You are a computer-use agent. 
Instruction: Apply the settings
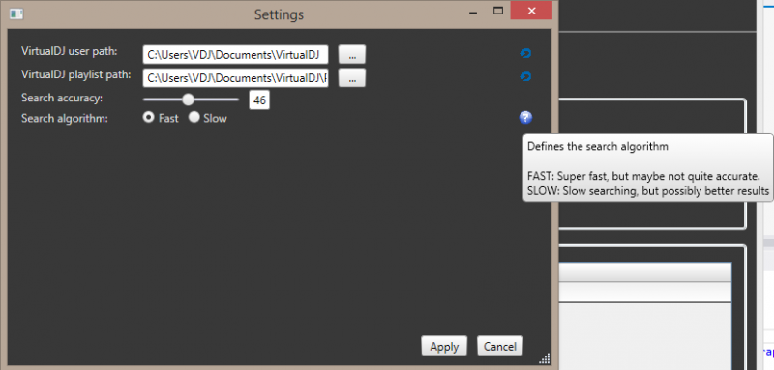point(444,346)
